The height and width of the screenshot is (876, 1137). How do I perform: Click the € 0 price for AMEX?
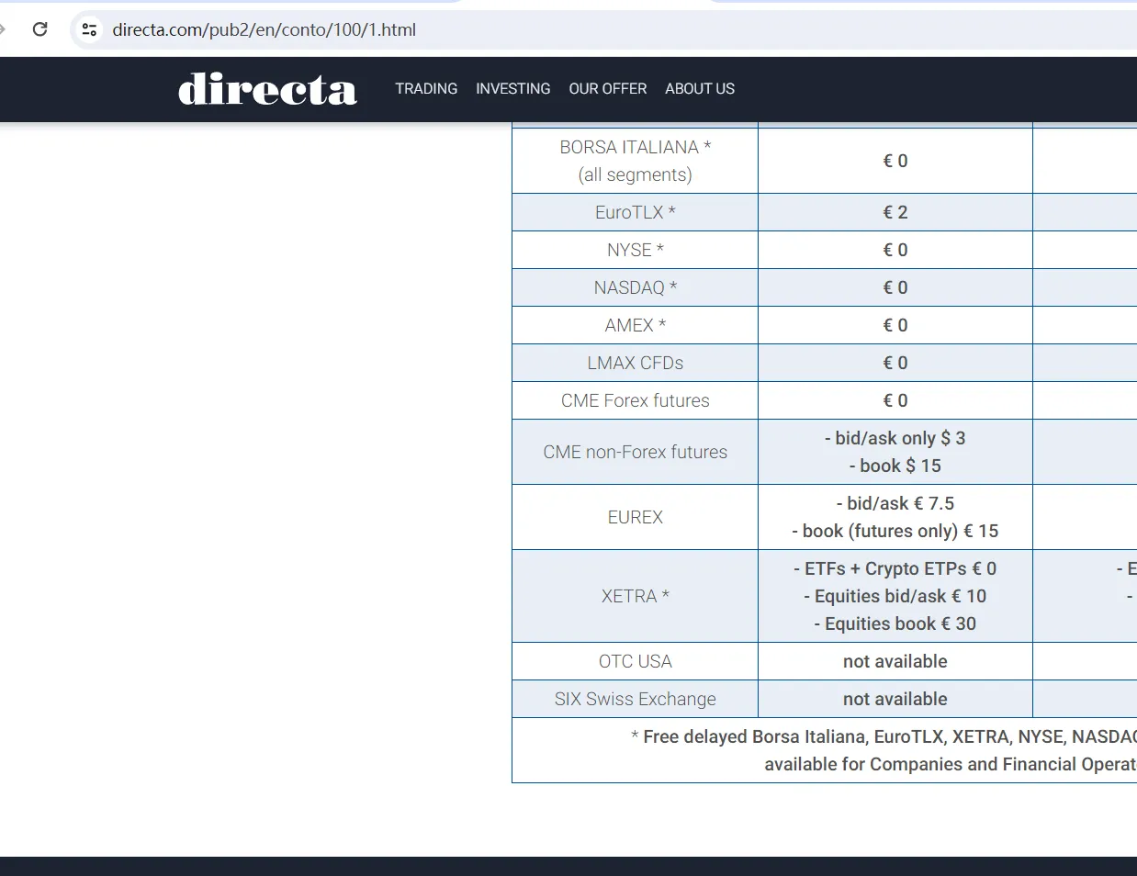895,325
